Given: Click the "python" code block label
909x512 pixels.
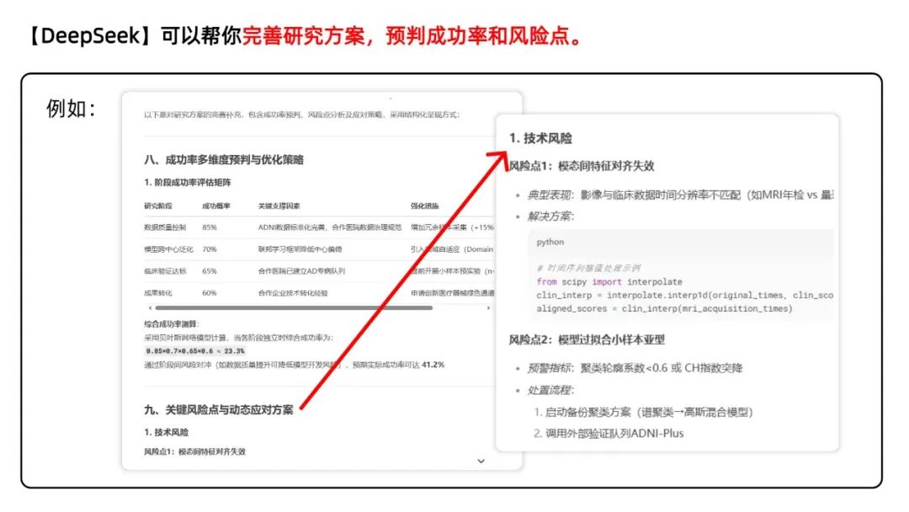Looking at the screenshot, I should pos(550,243).
